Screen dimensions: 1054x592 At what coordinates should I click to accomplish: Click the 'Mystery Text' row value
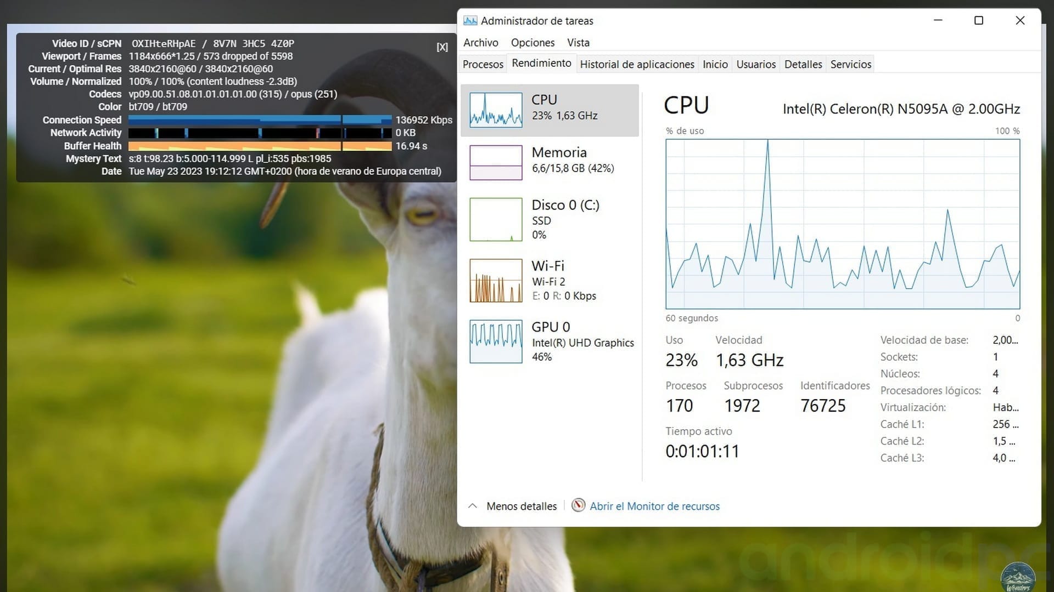230,158
